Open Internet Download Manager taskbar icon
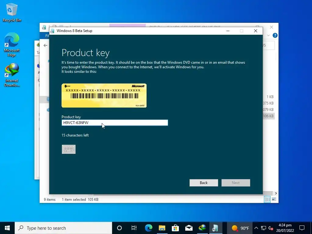The image size is (312, 234). 202,228
